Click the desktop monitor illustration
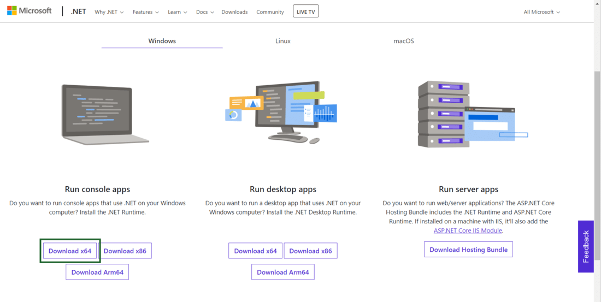Viewport: 601px width, 302px height. click(281, 112)
